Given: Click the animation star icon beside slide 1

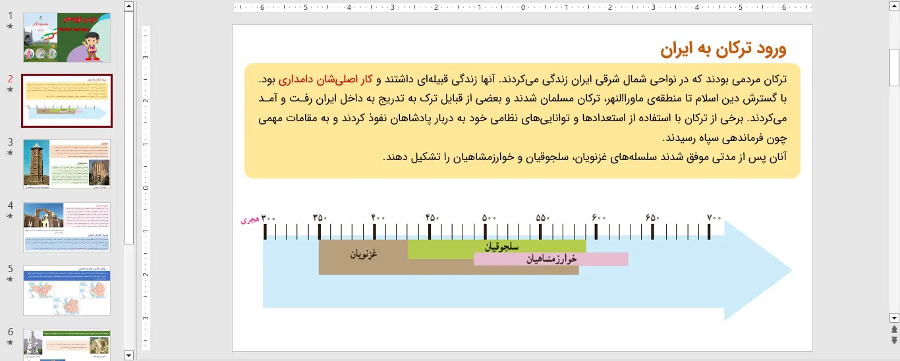Looking at the screenshot, I should [x=10, y=26].
